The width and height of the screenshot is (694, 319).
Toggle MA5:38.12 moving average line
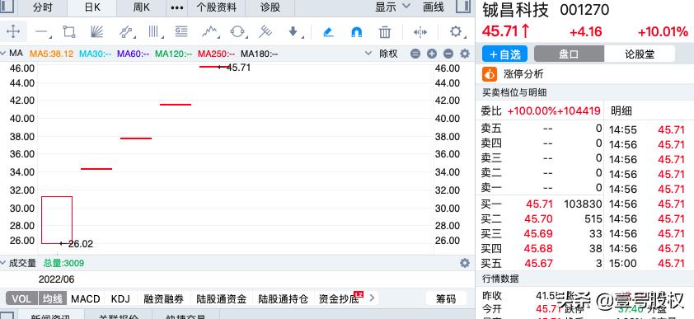[x=51, y=54]
